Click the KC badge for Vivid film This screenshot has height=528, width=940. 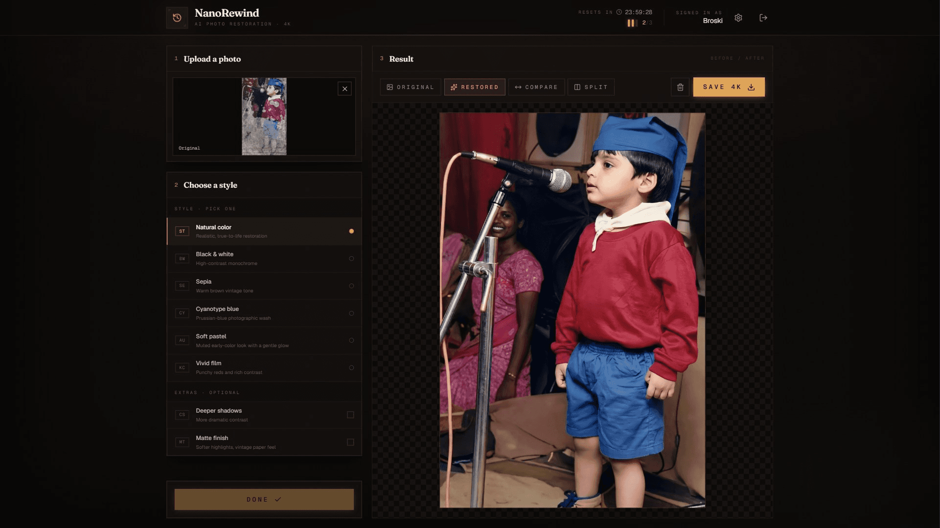pyautogui.click(x=182, y=368)
